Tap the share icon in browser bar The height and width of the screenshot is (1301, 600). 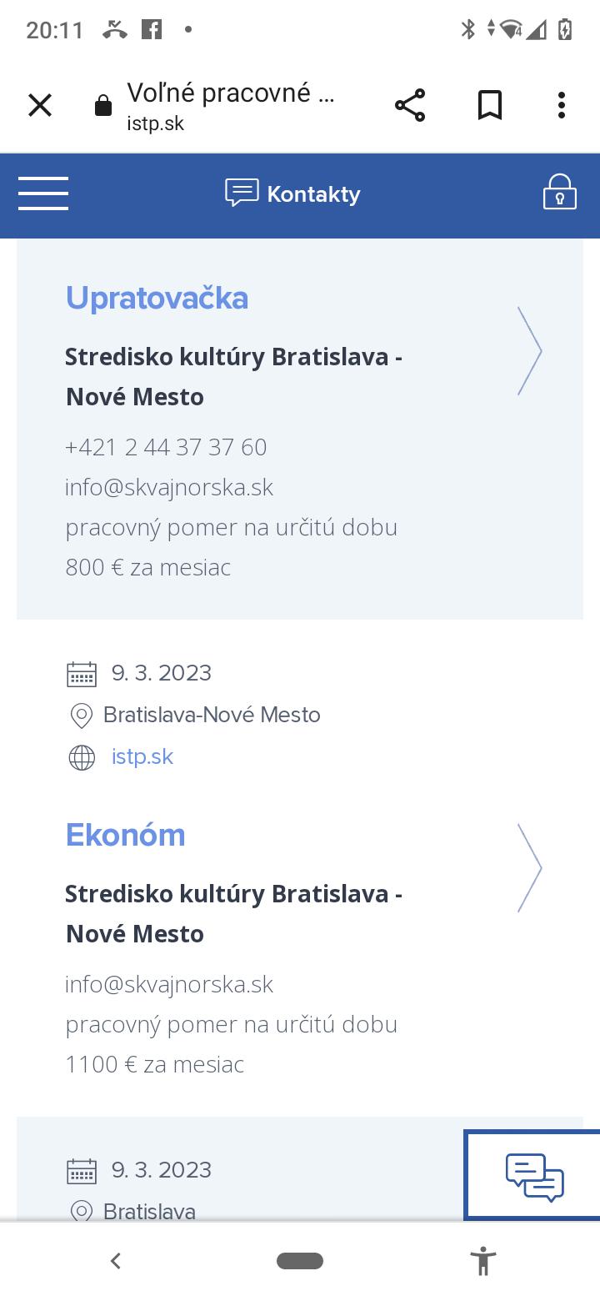pyautogui.click(x=409, y=106)
